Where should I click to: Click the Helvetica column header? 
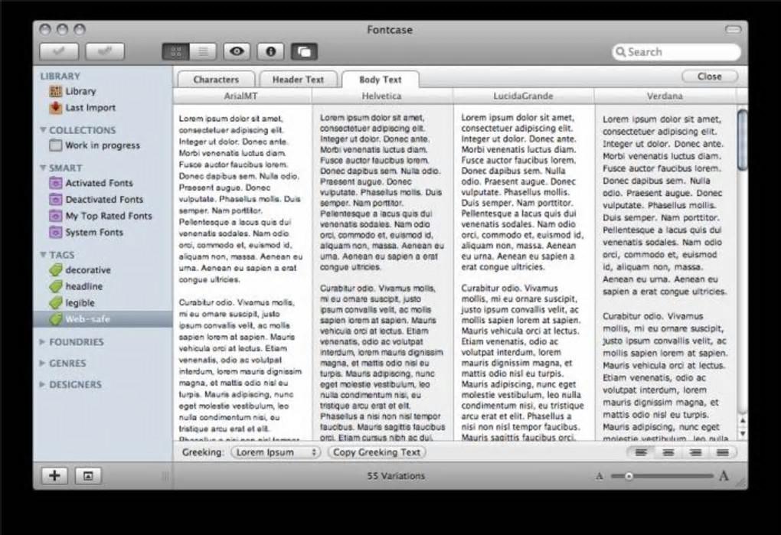pos(382,96)
